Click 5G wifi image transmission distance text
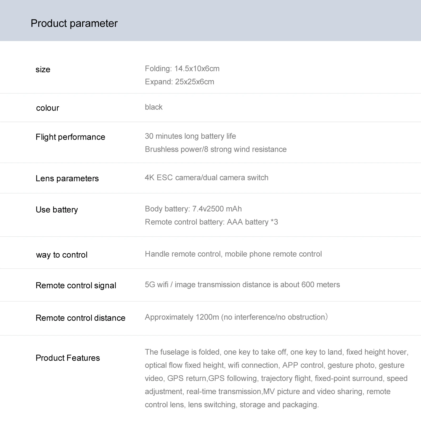 [x=242, y=285]
